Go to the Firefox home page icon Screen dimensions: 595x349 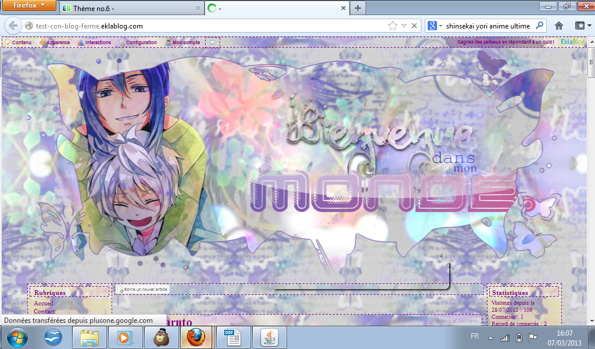tap(558, 26)
